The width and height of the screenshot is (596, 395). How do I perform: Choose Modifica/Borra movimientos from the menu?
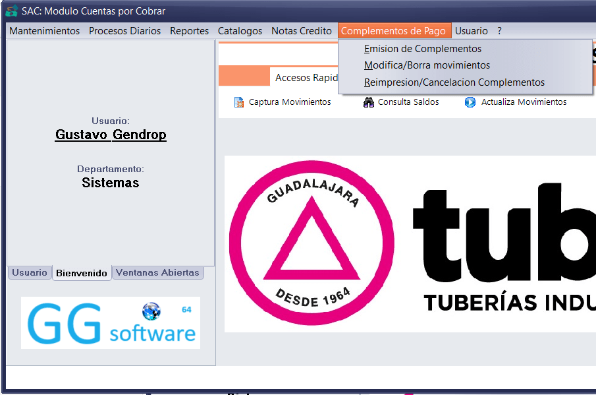coord(427,65)
